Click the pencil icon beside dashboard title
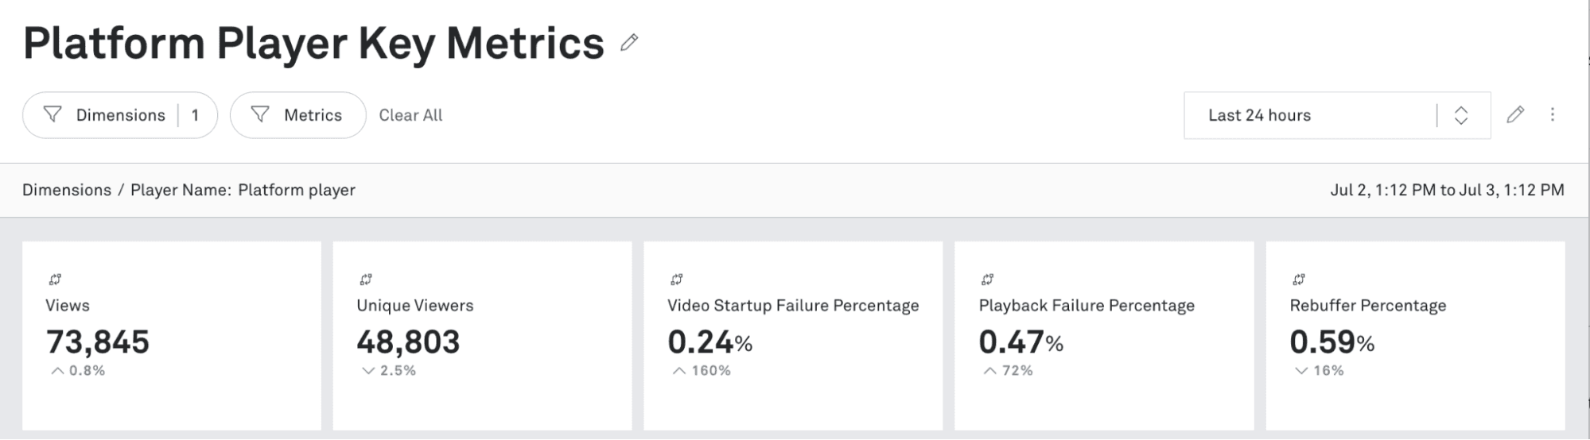Image resolution: width=1590 pixels, height=440 pixels. 629,43
